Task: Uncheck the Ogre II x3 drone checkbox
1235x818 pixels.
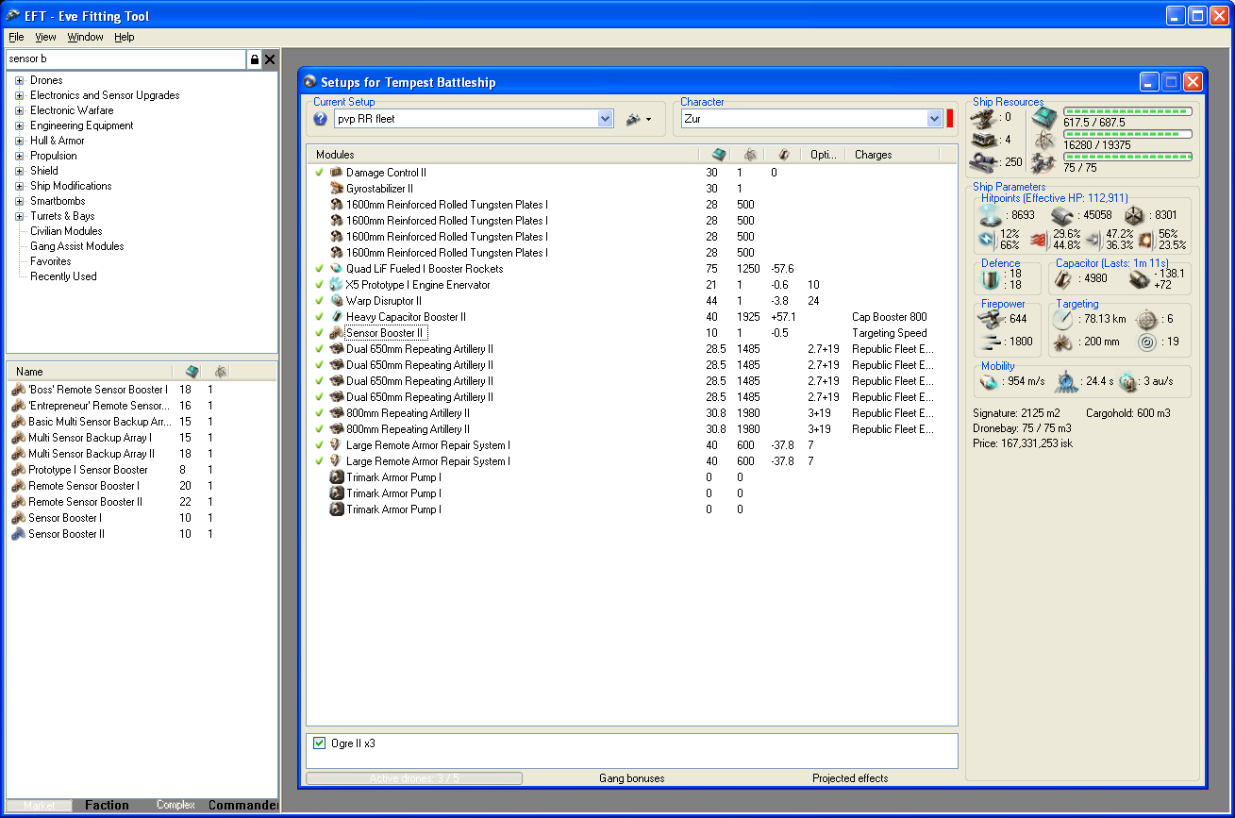Action: (320, 743)
